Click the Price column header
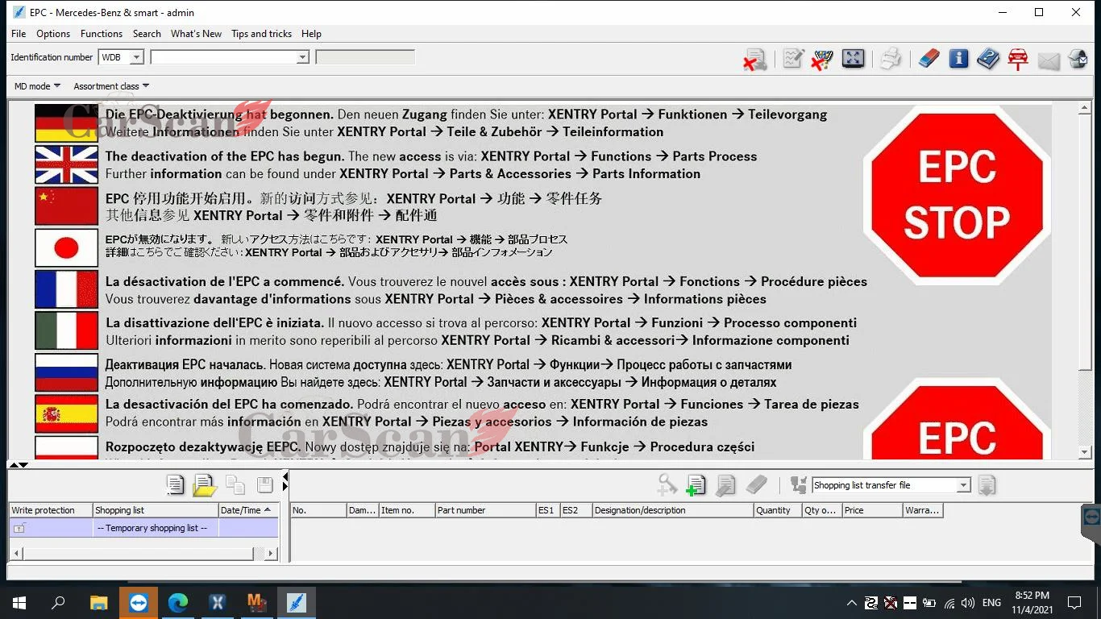The height and width of the screenshot is (619, 1101). [x=871, y=510]
